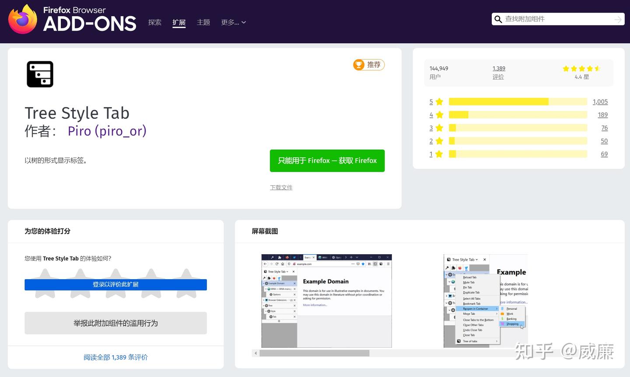This screenshot has width=630, height=377.
Task: Open the author link Piro (piro_or)
Action: coord(107,131)
